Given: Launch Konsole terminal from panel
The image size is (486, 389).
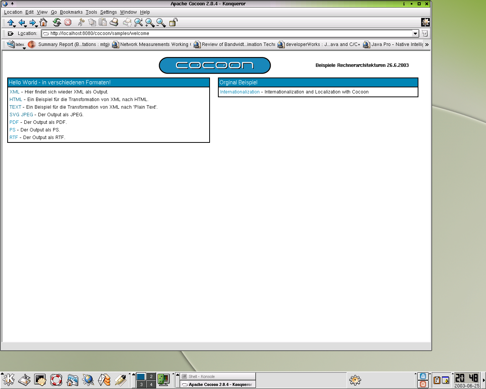Looking at the screenshot, I should pyautogui.click(x=40, y=380).
